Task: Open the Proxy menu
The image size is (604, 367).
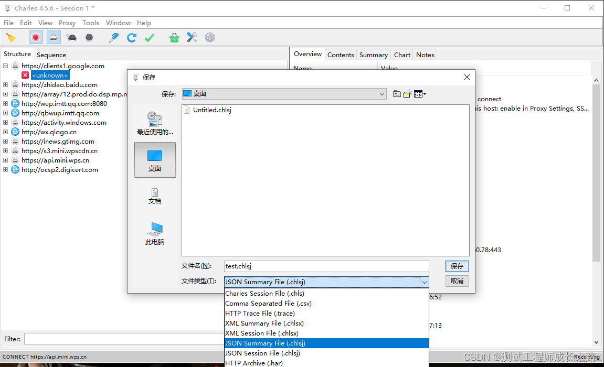Action: 67,23
